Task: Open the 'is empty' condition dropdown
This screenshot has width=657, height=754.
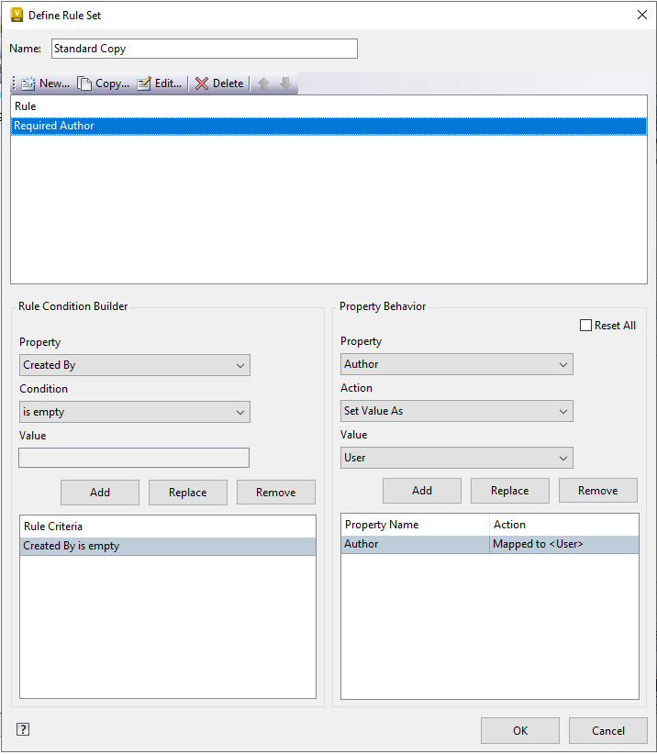Action: (x=135, y=412)
